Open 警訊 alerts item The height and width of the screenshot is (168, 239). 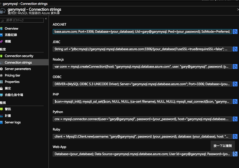pos(8,109)
